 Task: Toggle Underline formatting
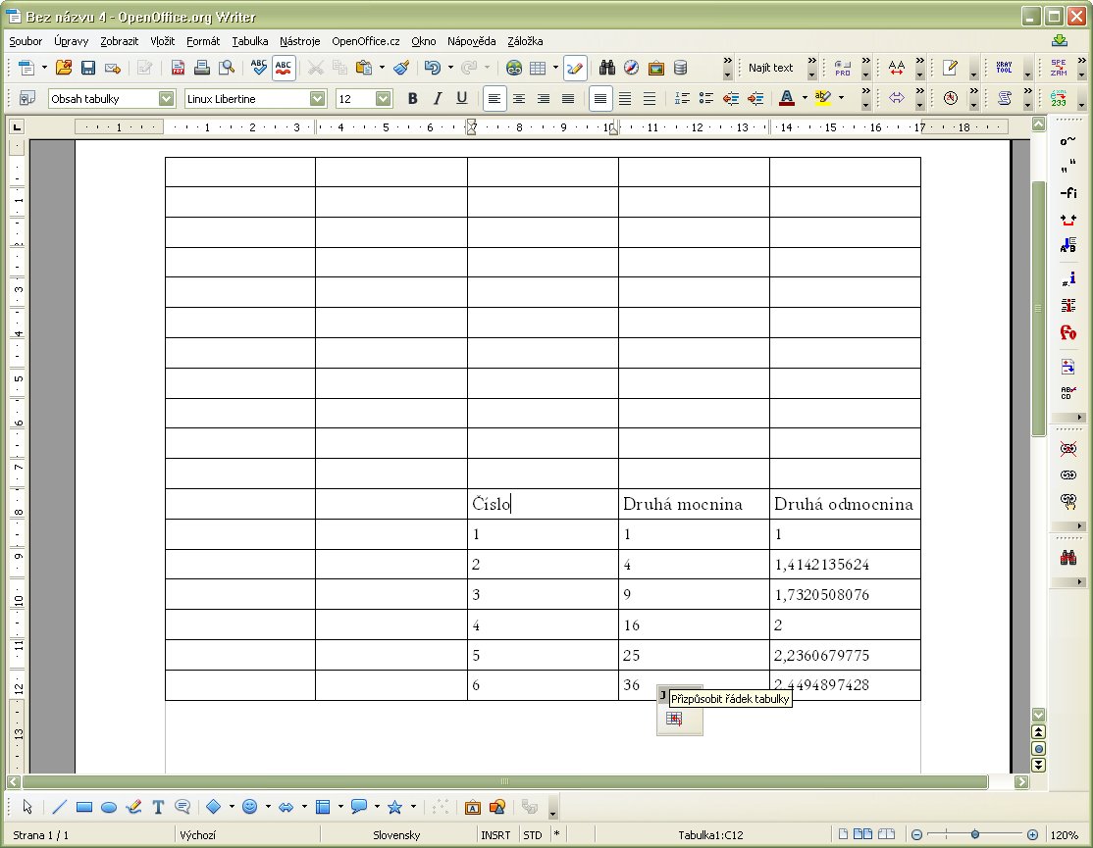(x=461, y=98)
